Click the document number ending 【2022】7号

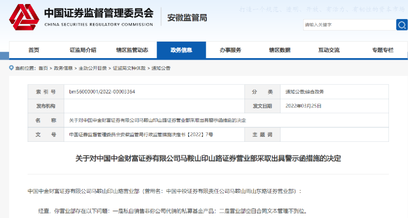click(x=141, y=135)
